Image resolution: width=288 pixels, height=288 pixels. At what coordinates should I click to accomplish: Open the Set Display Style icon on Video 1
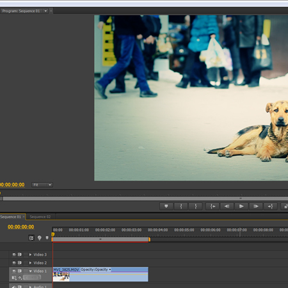pos(14,278)
